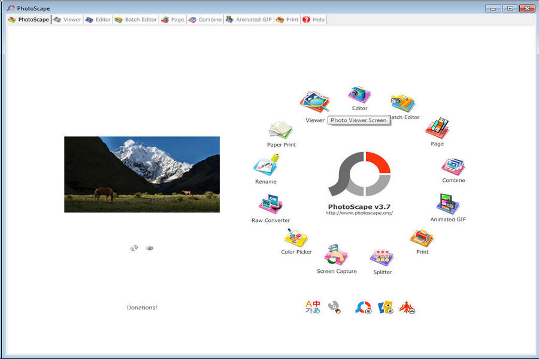Click the Print icon in the circle
Viewport: 539px width, 359px height.
point(422,238)
